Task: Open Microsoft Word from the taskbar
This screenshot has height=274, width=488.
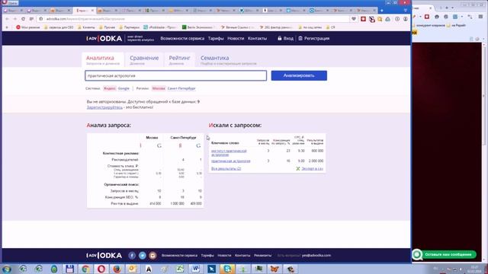Action: [x=195, y=269]
